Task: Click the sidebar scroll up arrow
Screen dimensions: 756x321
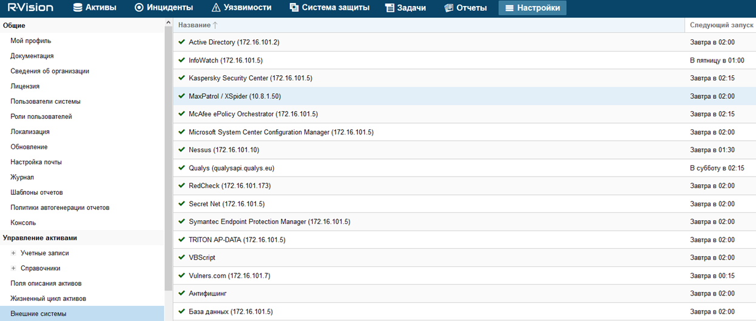Action: (x=168, y=23)
